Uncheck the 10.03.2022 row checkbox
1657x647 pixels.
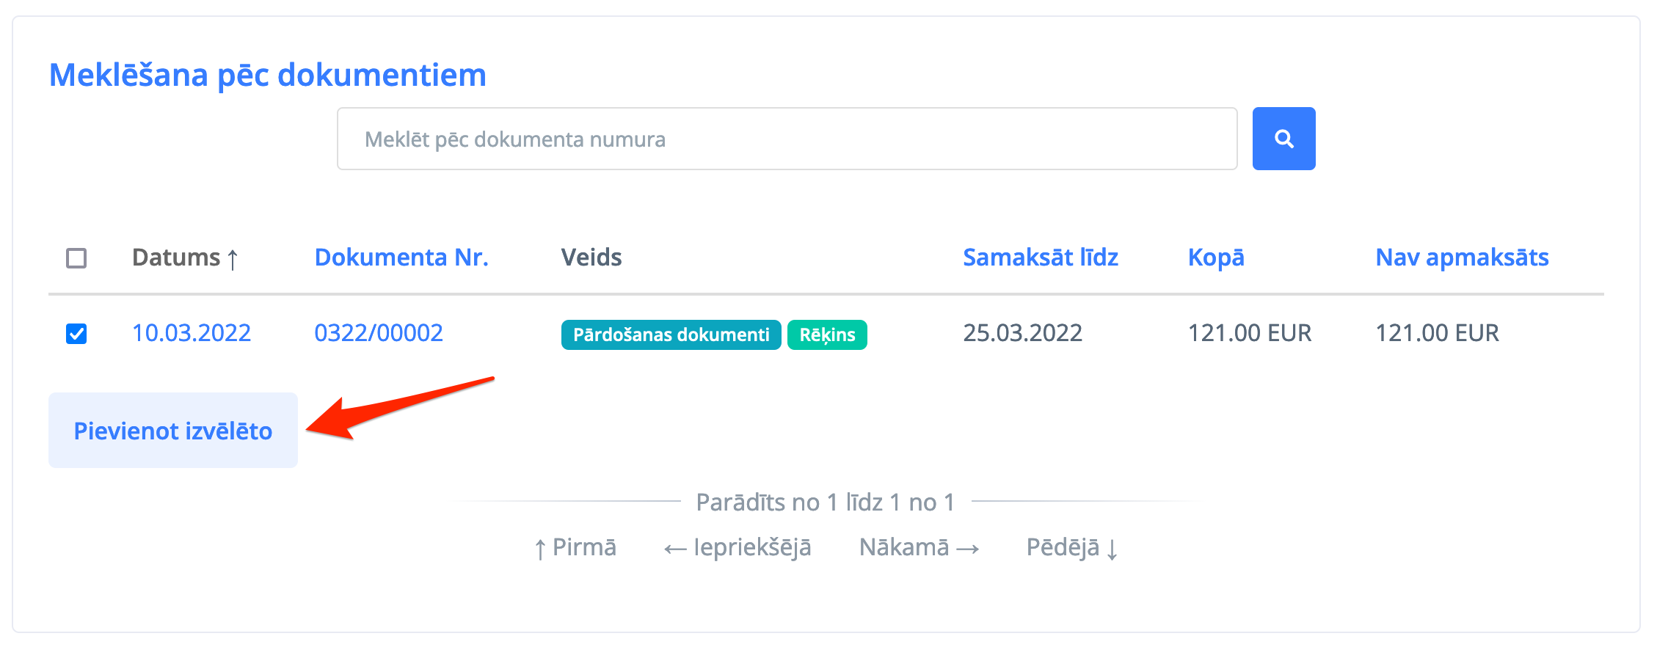point(76,334)
